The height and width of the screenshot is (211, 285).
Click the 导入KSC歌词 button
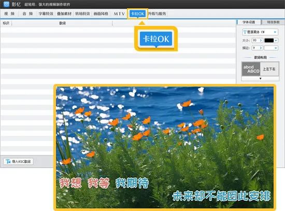point(18,161)
